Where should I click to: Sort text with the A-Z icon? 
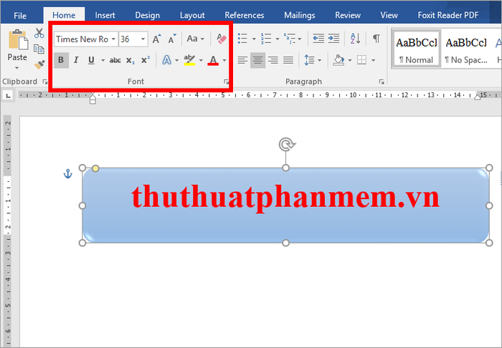click(x=355, y=39)
